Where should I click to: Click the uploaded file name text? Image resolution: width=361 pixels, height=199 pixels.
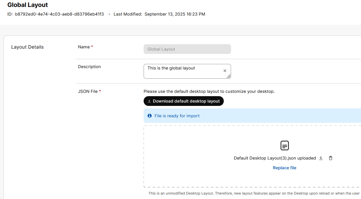click(274, 158)
